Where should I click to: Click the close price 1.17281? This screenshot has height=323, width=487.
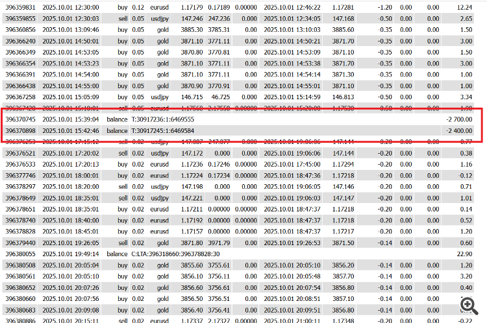pyautogui.click(x=343, y=7)
